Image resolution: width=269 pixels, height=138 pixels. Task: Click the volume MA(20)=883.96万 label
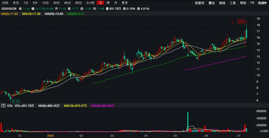tap(103, 106)
